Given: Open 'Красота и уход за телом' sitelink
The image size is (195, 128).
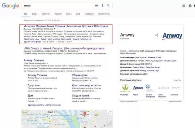Looking at the screenshot, I should [x=86, y=85].
